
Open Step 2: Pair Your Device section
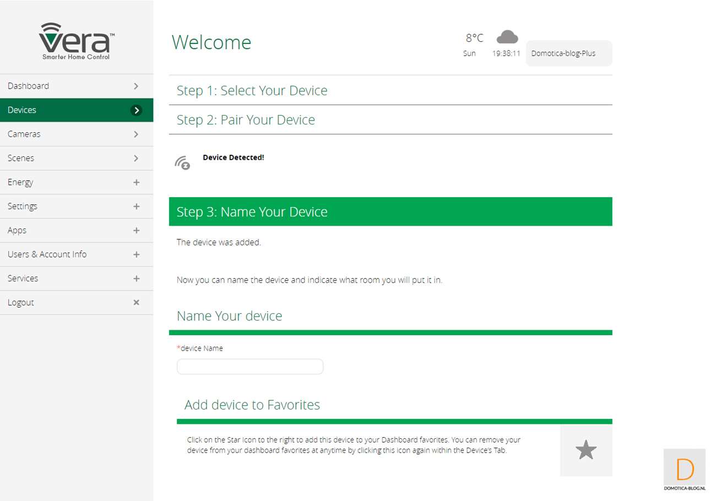[x=246, y=120]
